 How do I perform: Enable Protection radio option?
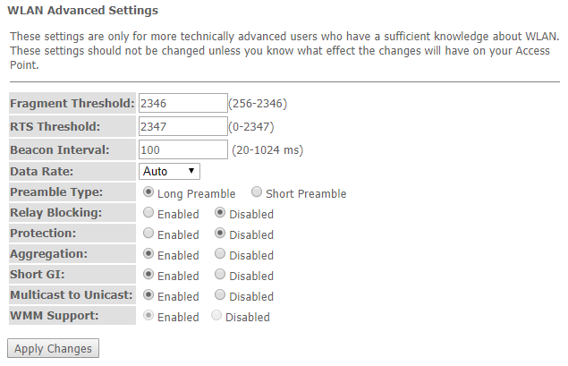pos(148,234)
